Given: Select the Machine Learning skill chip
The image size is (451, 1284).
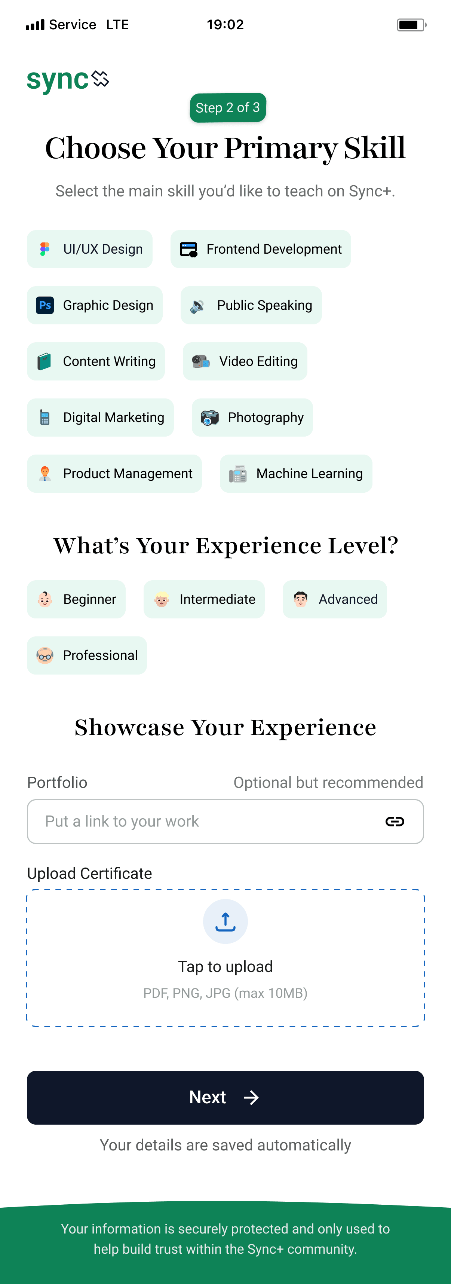Looking at the screenshot, I should point(296,474).
